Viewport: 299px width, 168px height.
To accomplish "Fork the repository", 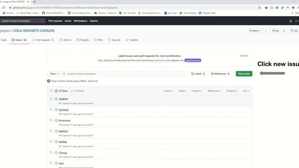I will (x=294, y=31).
